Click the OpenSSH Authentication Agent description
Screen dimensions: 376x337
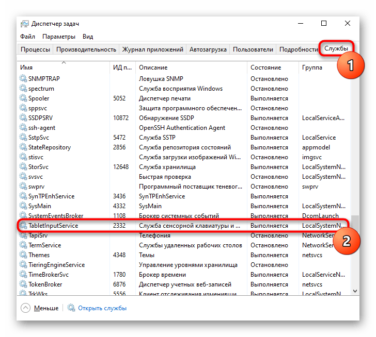pyautogui.click(x=182, y=128)
